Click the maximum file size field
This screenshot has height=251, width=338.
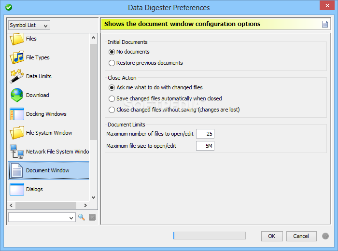point(205,146)
